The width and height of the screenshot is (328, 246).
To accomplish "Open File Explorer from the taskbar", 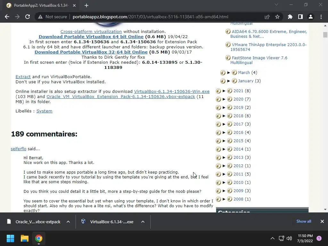I will coord(24,238).
